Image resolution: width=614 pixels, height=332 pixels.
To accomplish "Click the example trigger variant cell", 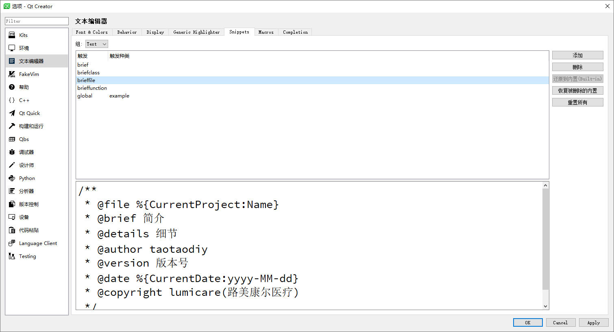I will [x=119, y=96].
